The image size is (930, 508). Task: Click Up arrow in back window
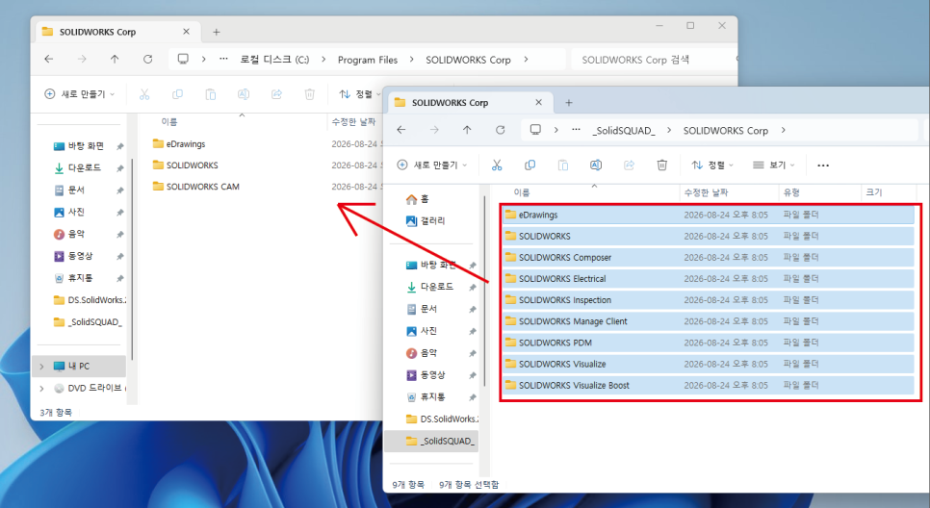(115, 60)
